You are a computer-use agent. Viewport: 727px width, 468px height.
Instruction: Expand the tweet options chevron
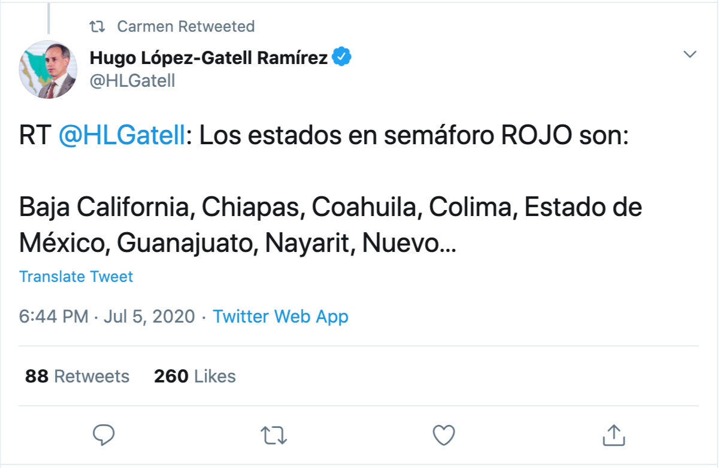[x=690, y=54]
